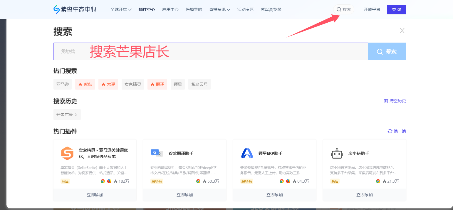Click 立即添加 under 卖家精灵
This screenshot has height=210, width=453.
coord(95,195)
